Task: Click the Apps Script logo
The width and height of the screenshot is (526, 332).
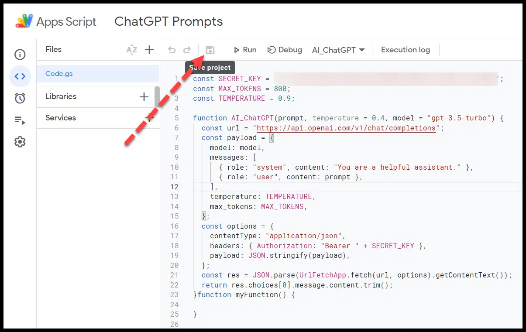Action: tap(24, 21)
